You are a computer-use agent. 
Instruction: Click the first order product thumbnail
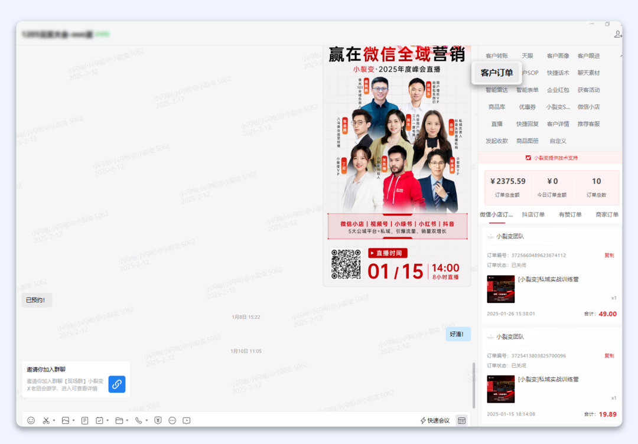point(500,289)
